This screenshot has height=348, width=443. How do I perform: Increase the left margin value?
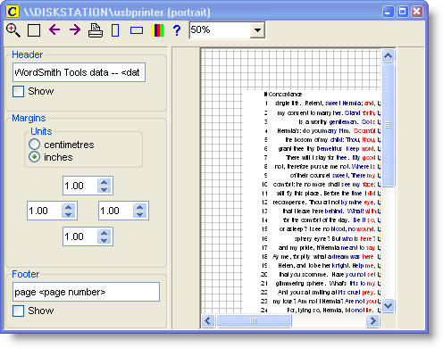[x=68, y=207]
